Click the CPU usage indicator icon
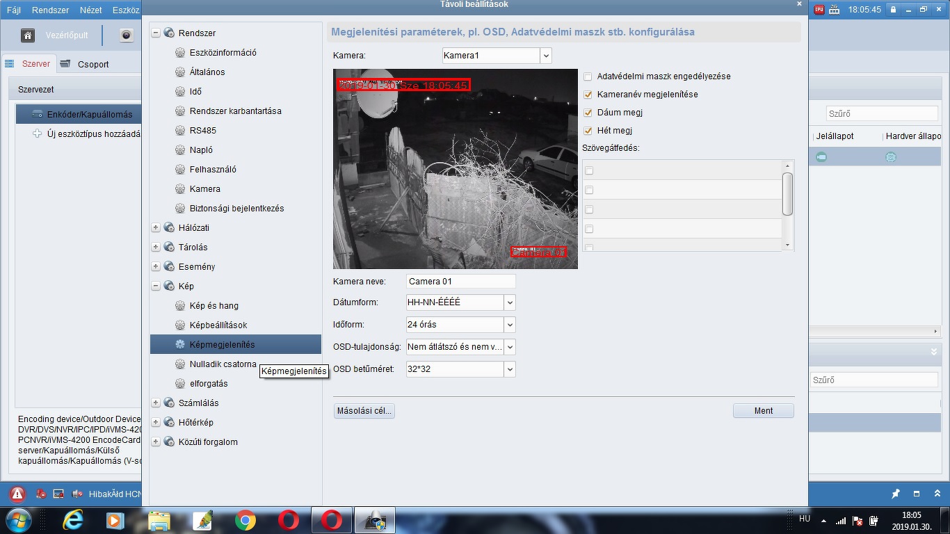The width and height of the screenshot is (950, 534). [819, 10]
